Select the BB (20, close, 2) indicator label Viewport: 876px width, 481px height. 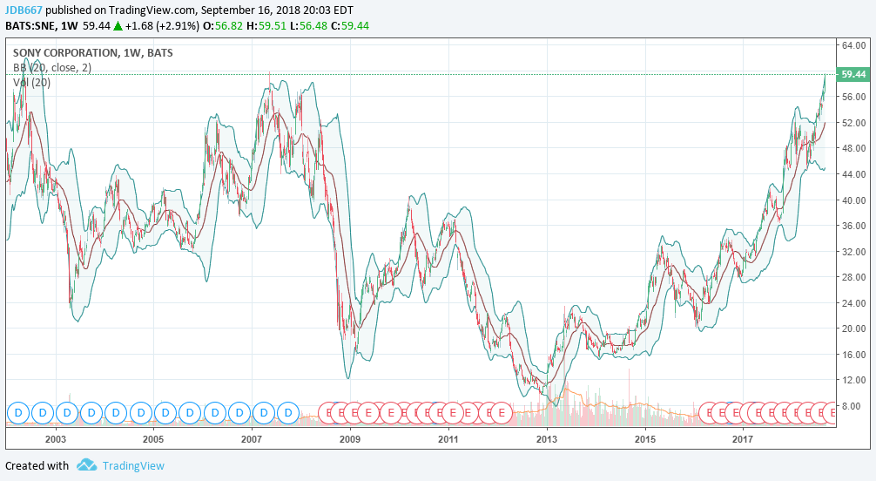[x=52, y=68]
